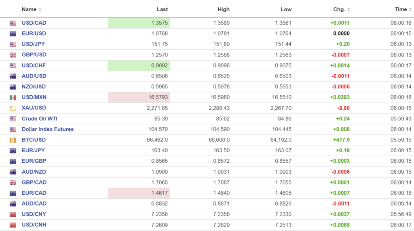Click the New Zealand flag beside NZD/USD
The image size is (414, 231).
coord(13,87)
